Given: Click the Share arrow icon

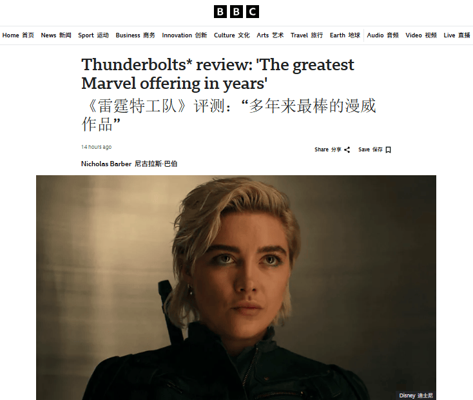Looking at the screenshot, I should point(347,150).
